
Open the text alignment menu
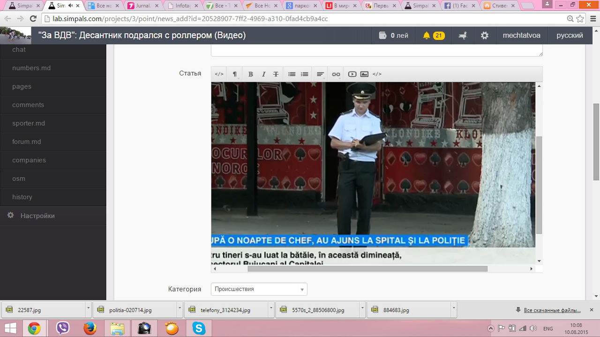pos(320,74)
